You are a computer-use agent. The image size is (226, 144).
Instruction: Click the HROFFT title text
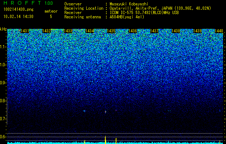22,3
